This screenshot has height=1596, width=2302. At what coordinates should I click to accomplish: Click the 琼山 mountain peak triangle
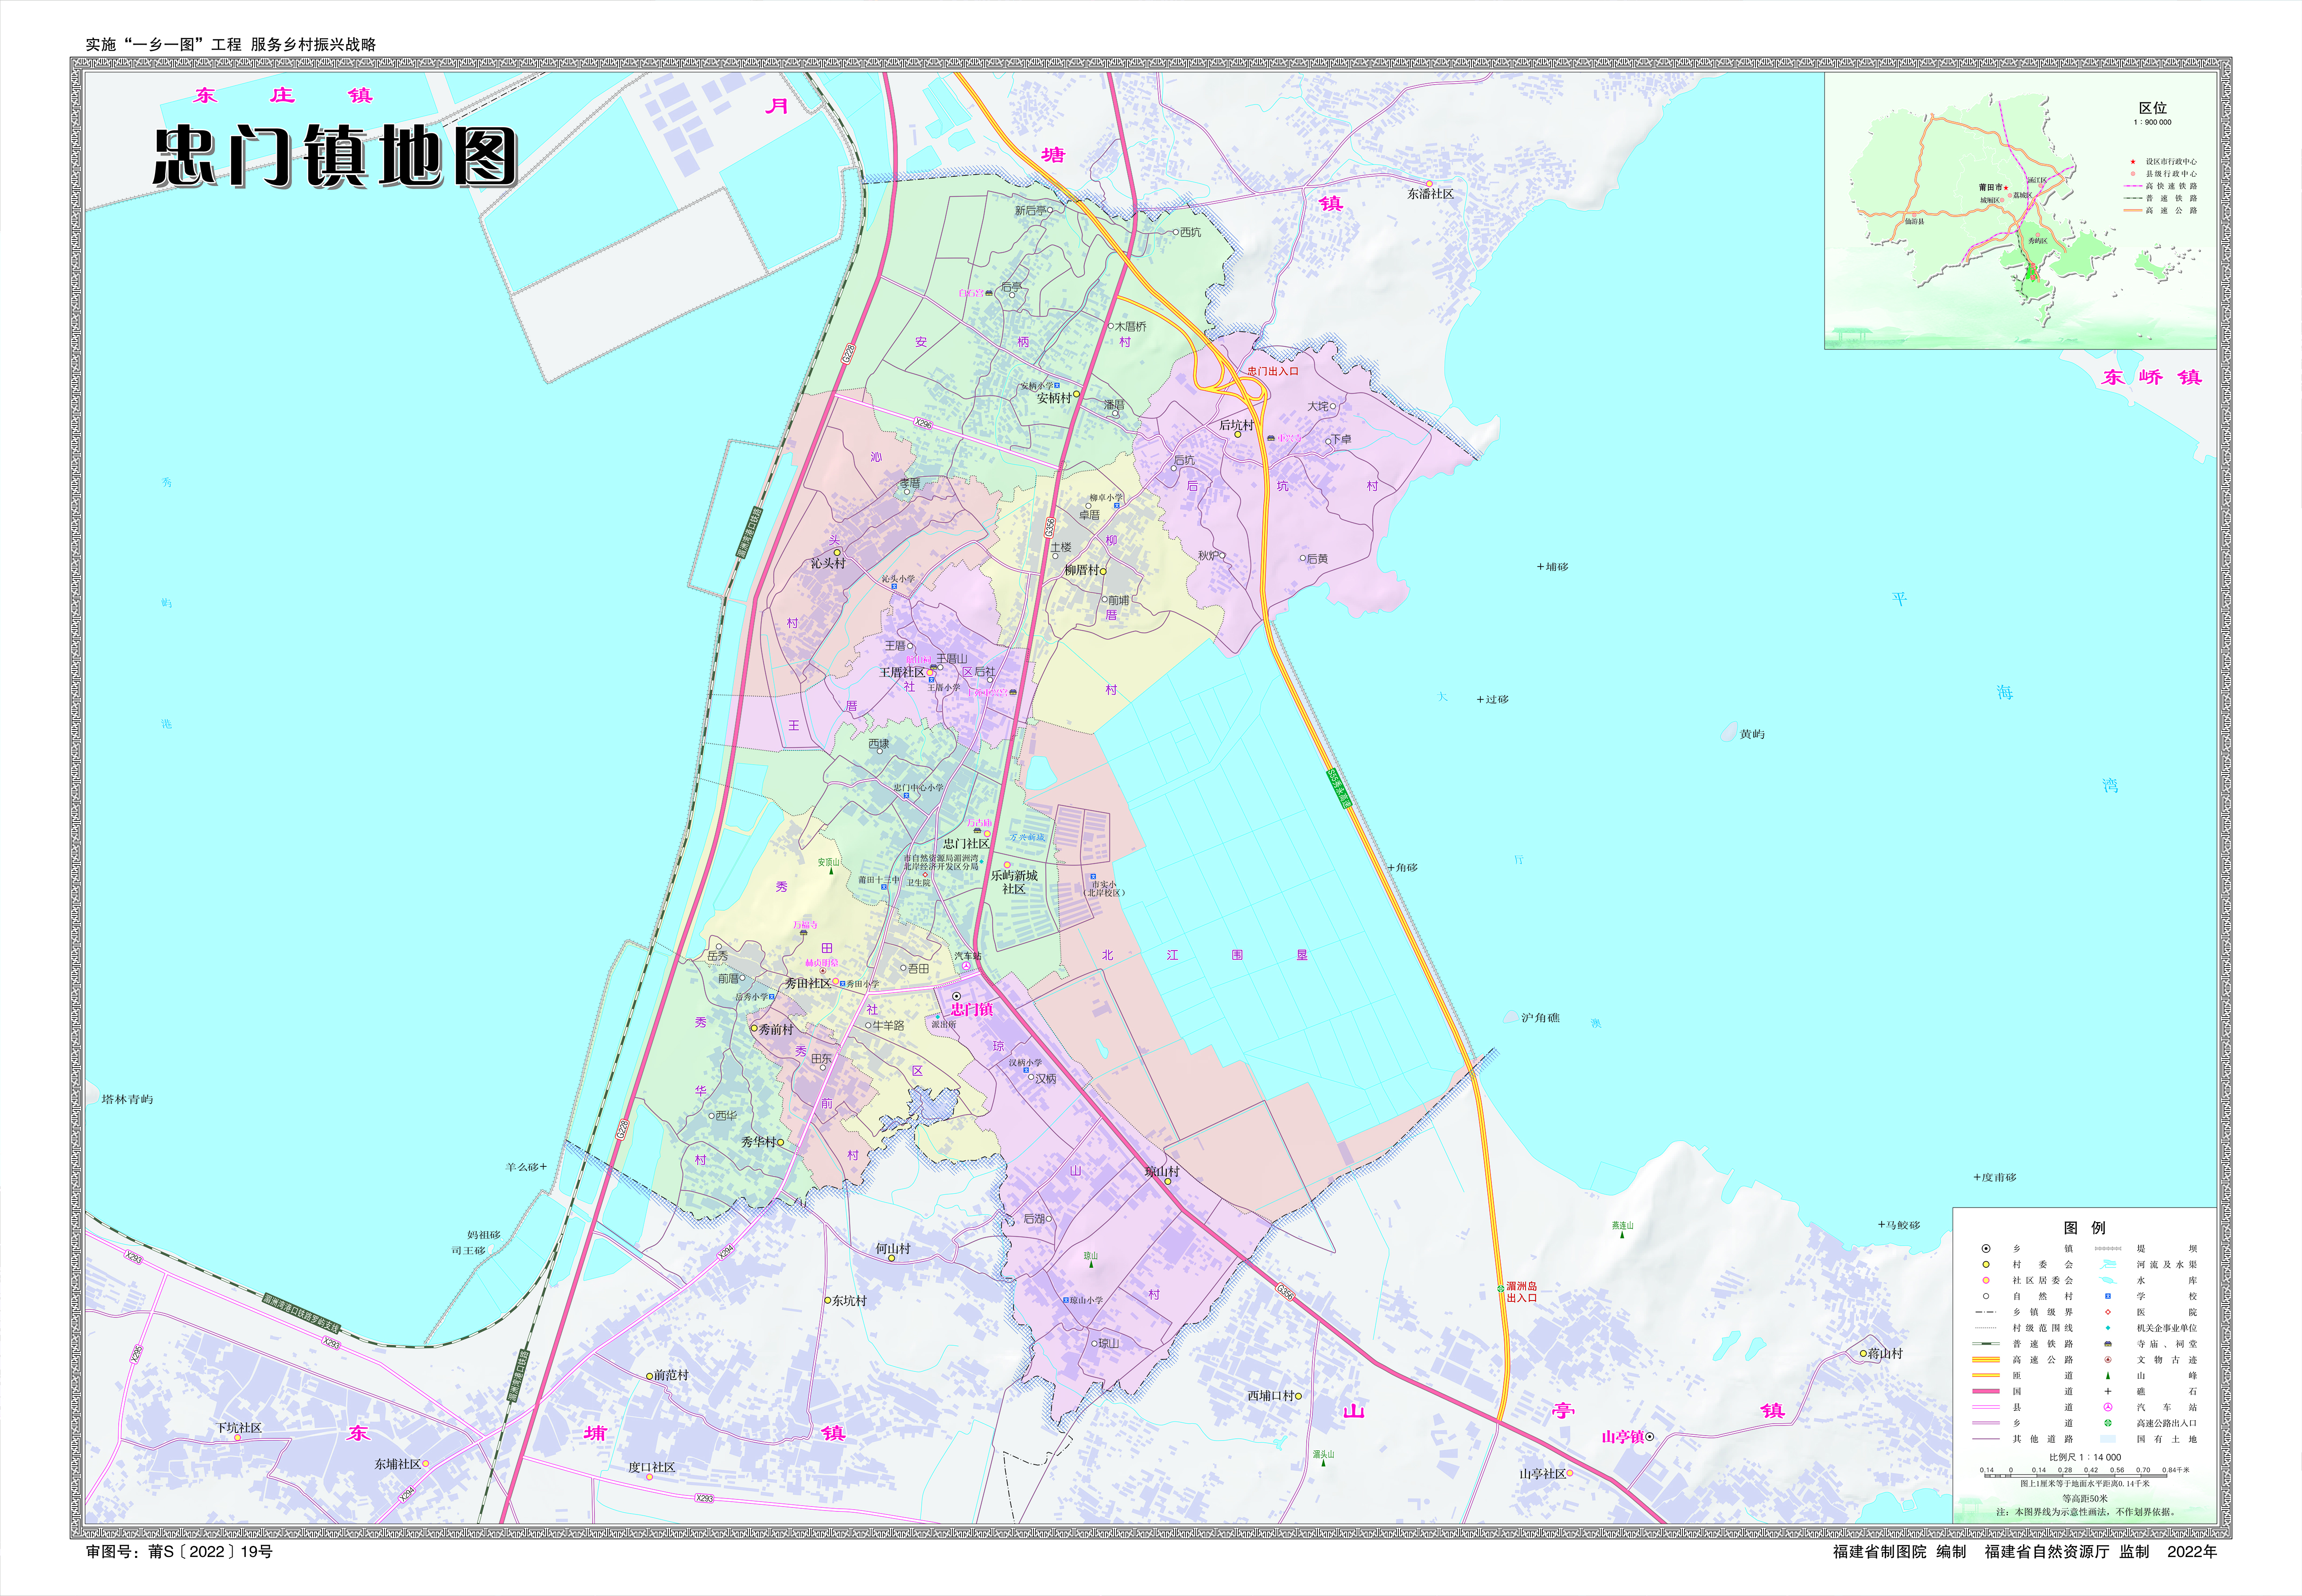tap(1091, 1265)
